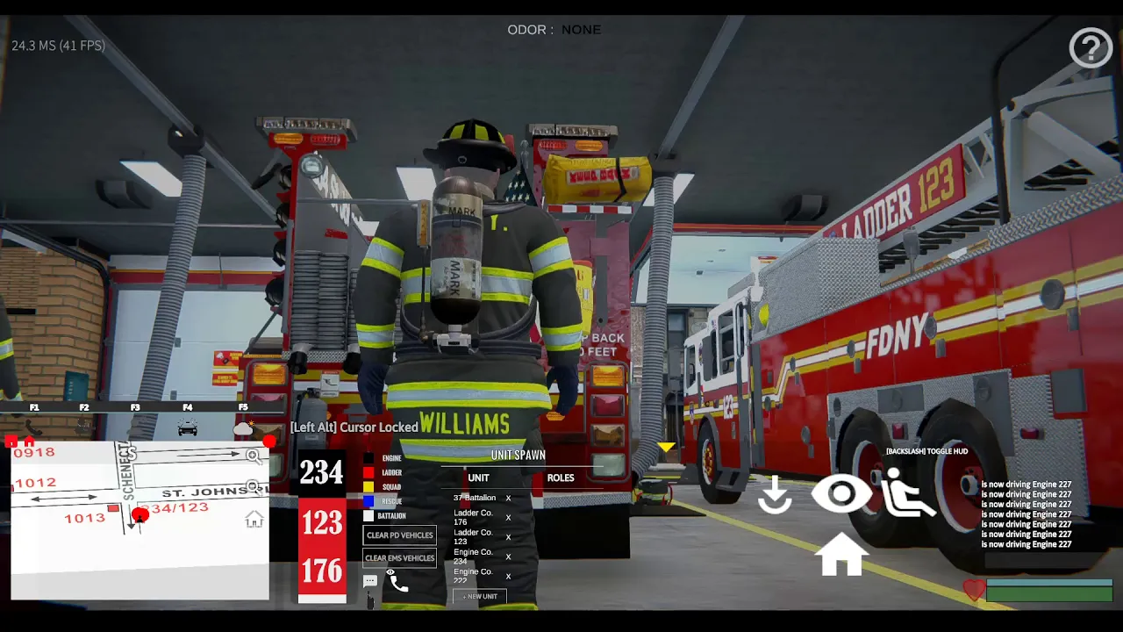Add a unit with + New Unit
1123x632 pixels.
pos(480,597)
